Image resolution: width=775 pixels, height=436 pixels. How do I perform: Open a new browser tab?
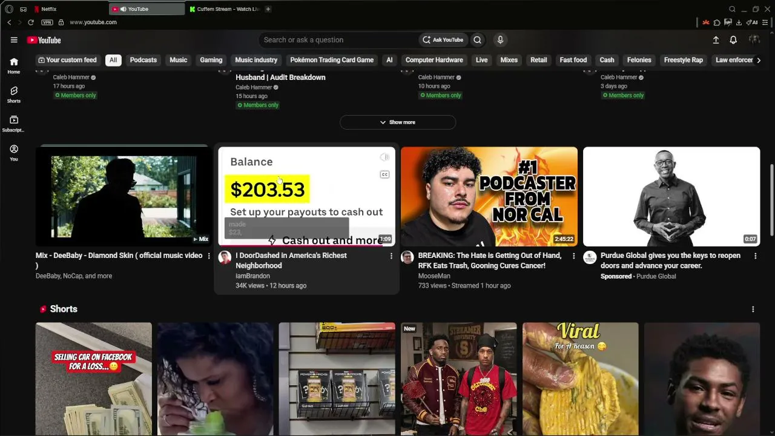point(268,9)
